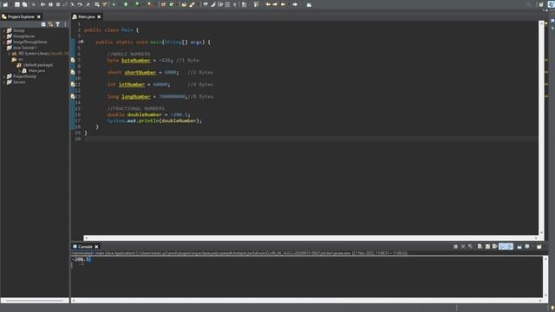Select the Main.java editor tab

(x=87, y=16)
